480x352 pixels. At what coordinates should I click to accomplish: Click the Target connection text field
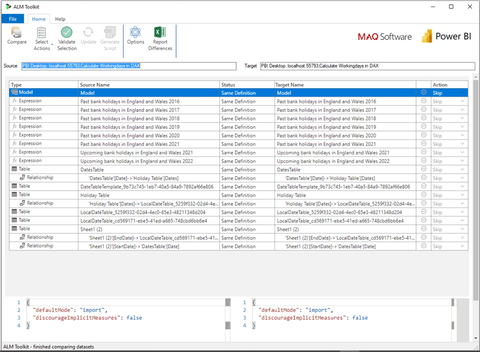[x=367, y=66]
